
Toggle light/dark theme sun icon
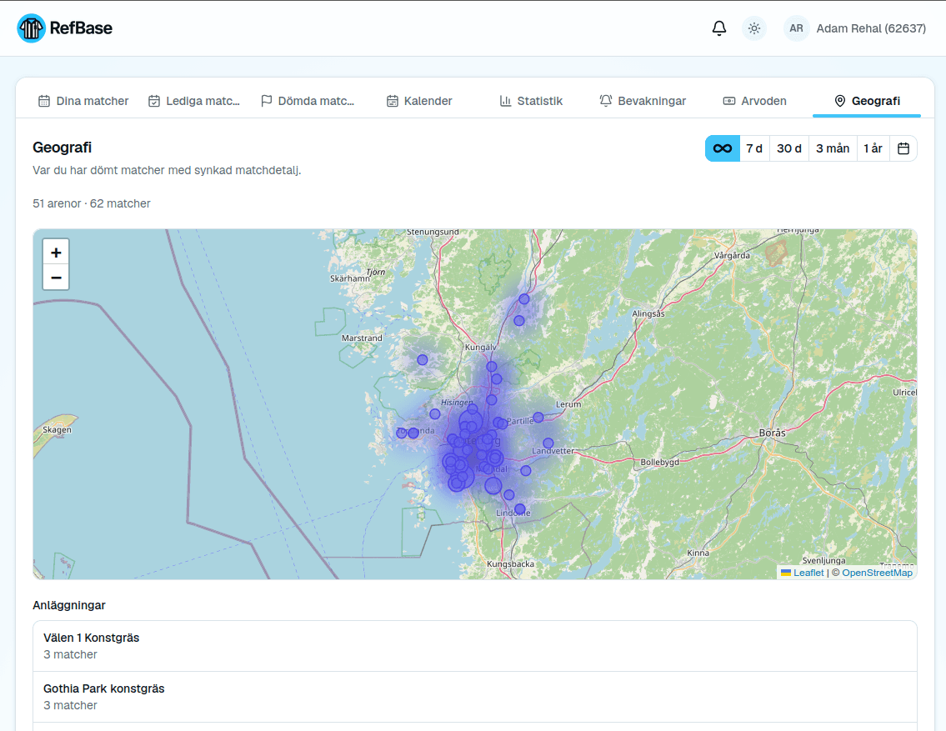click(753, 28)
